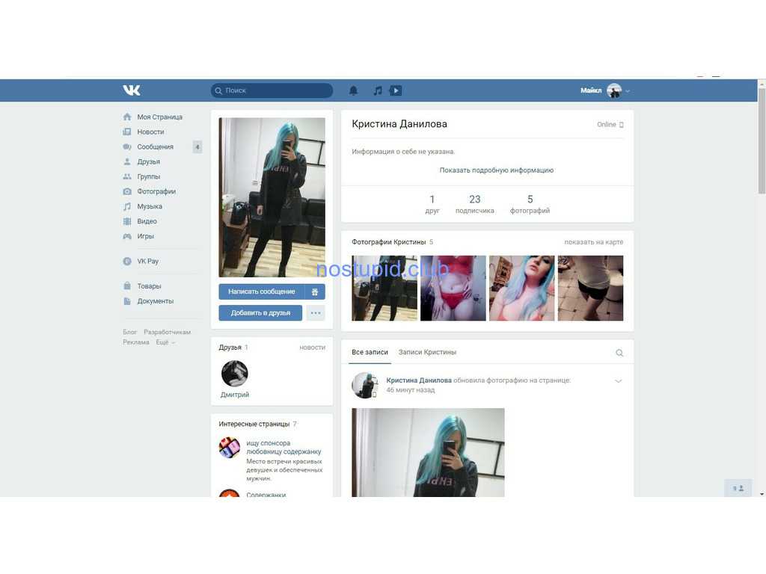The height and width of the screenshot is (574, 766).
Task: Open the notifications bell icon
Action: pos(353,90)
